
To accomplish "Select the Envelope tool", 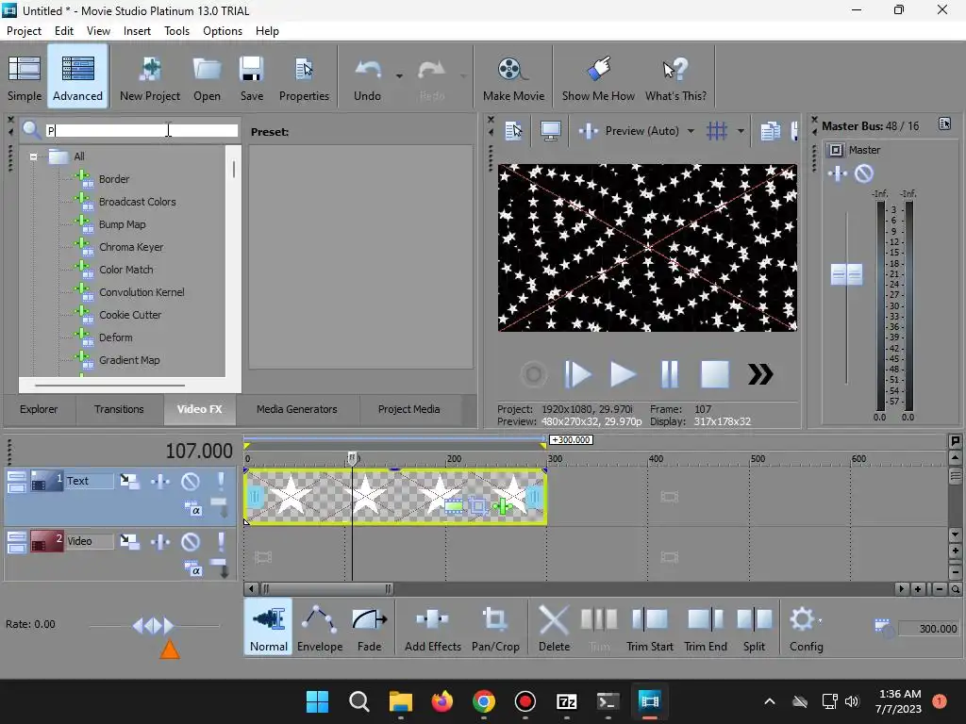I will [320, 627].
